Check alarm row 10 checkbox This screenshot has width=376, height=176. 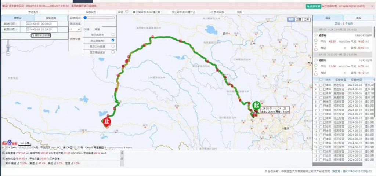[x=321, y=122]
